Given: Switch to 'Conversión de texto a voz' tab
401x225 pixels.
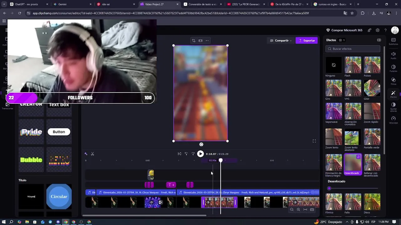Looking at the screenshot, I should 202,4.
